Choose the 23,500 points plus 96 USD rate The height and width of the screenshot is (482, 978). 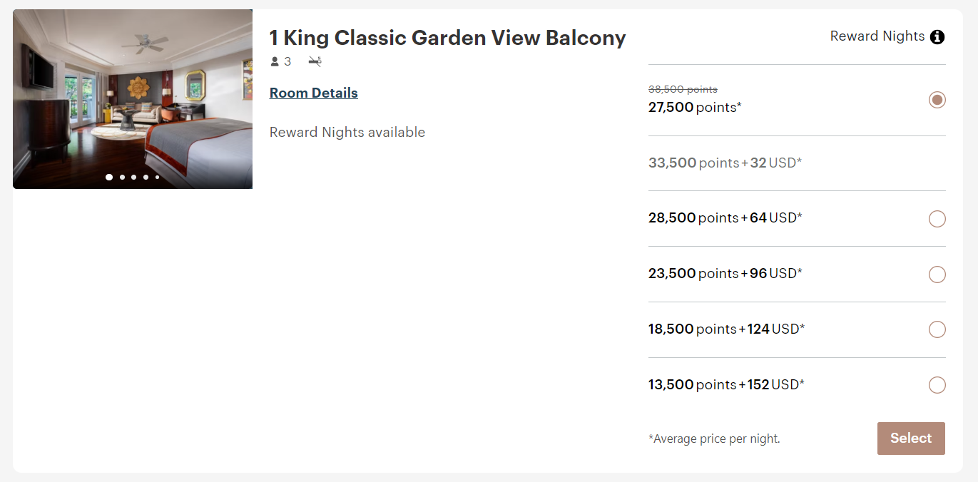coord(937,275)
